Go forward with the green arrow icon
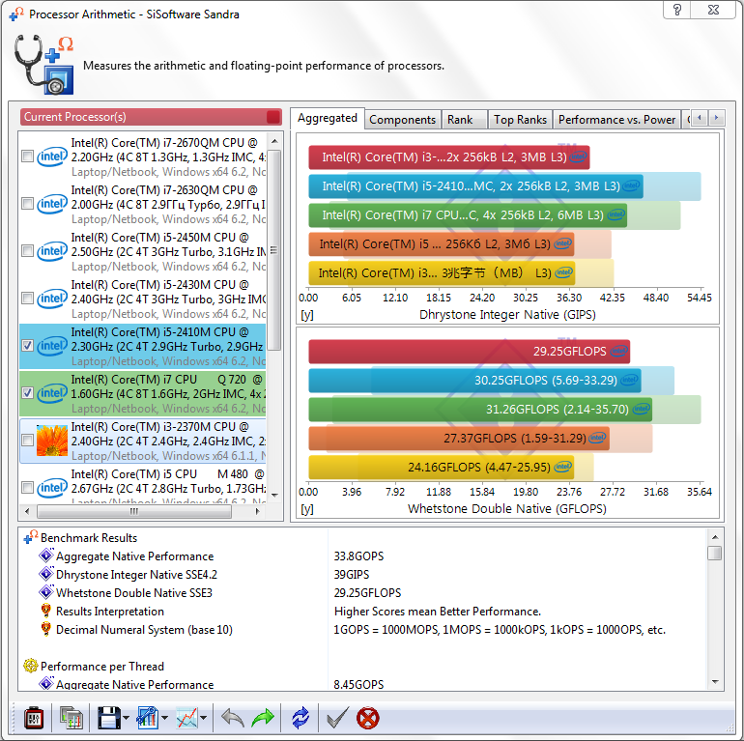Viewport: 744px width, 741px height. [x=263, y=718]
